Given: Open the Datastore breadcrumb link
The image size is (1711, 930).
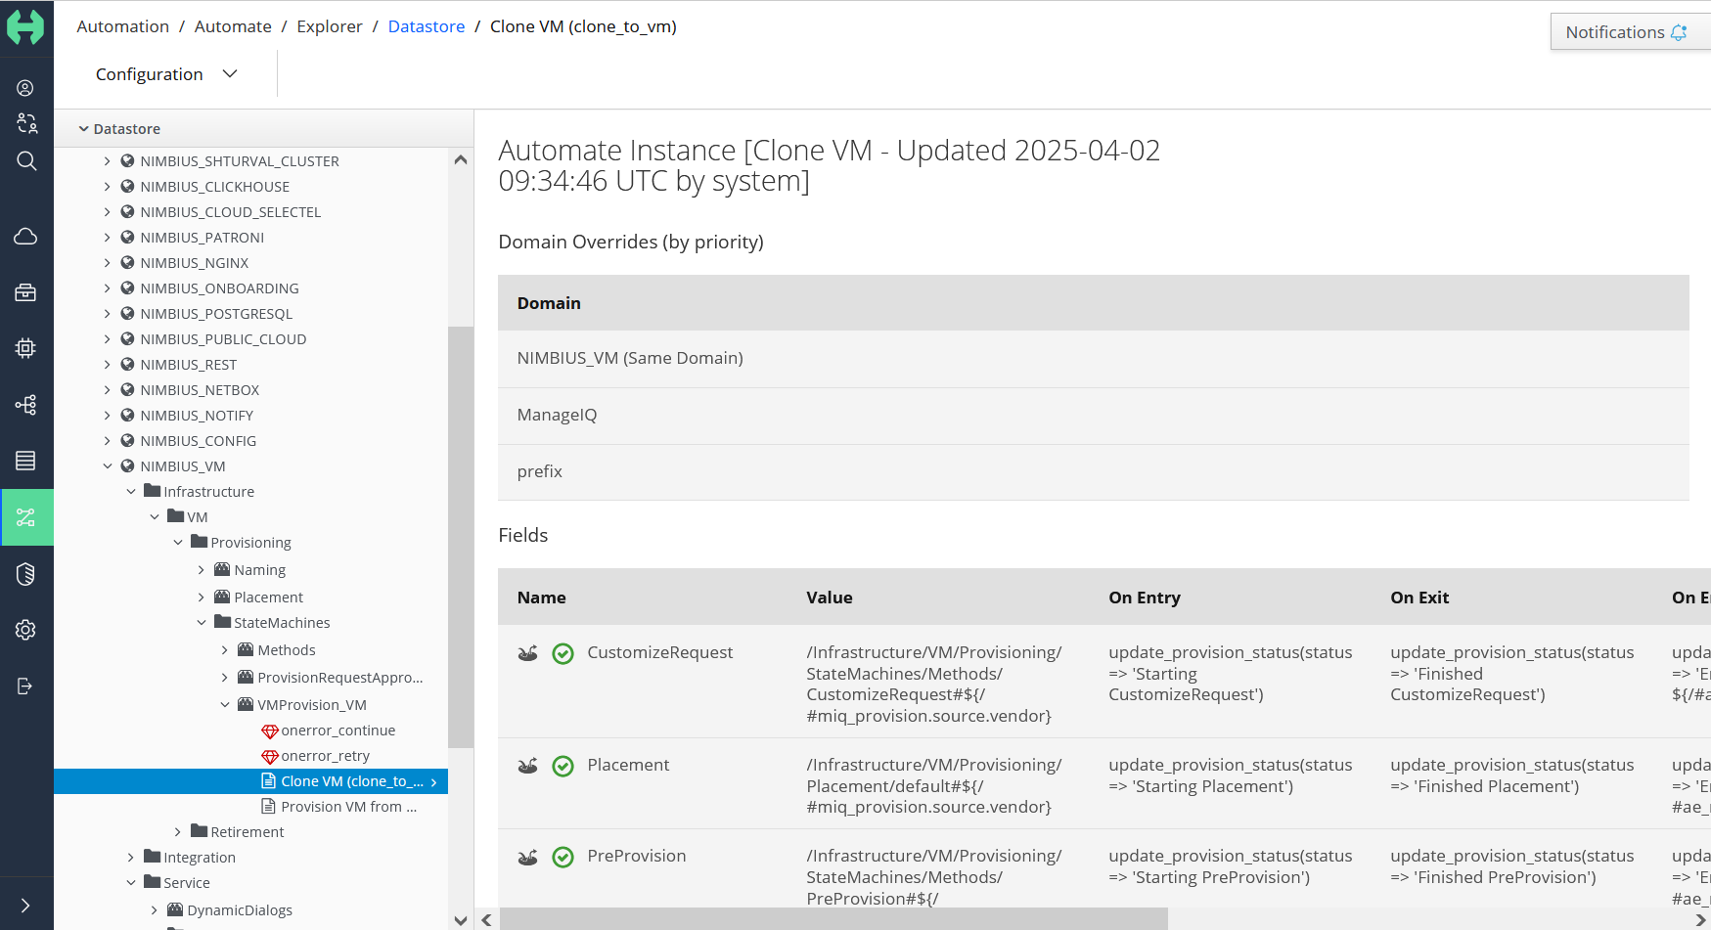Looking at the screenshot, I should click(427, 26).
